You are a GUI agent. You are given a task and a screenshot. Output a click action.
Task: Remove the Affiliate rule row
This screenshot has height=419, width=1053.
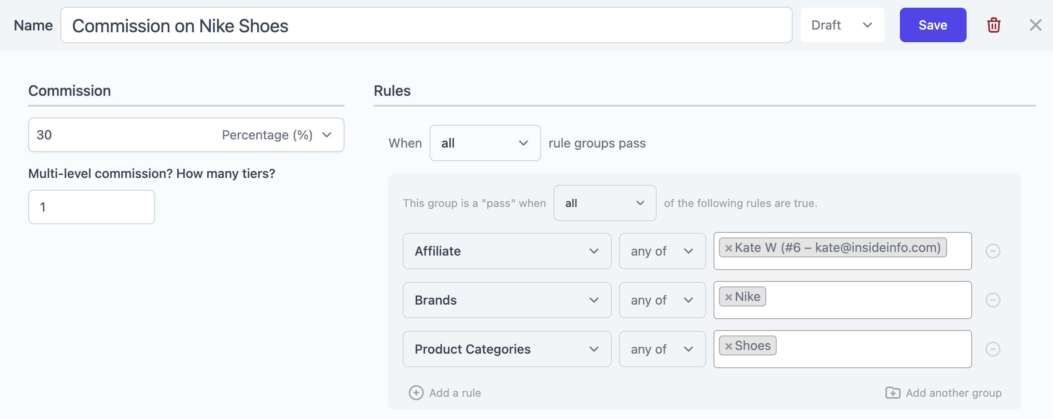point(993,251)
